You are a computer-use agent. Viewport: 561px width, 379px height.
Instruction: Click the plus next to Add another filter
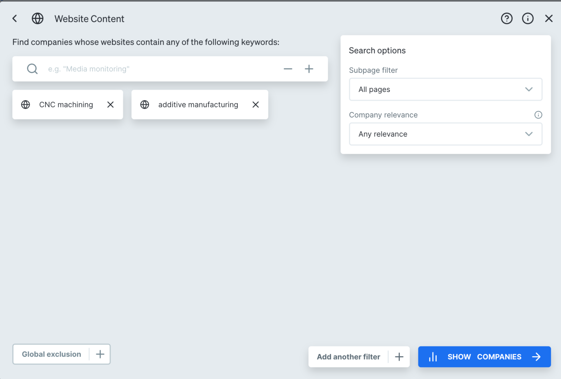pyautogui.click(x=399, y=357)
